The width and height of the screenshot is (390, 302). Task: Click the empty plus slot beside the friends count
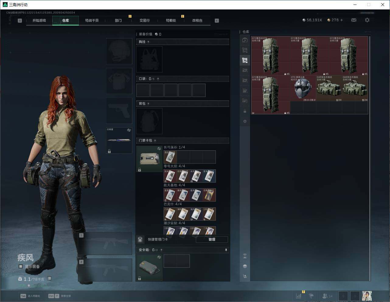click(x=343, y=296)
